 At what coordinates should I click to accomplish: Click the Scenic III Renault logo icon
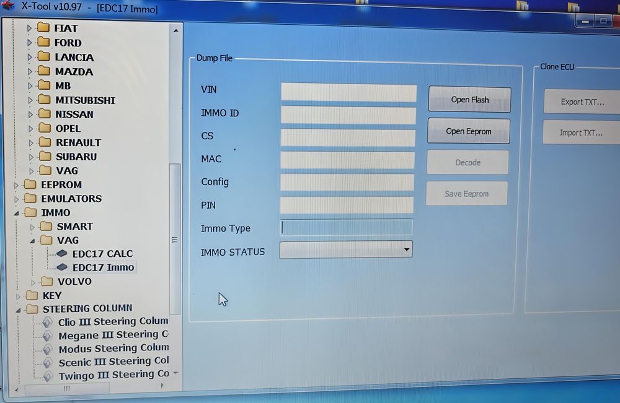tap(48, 363)
